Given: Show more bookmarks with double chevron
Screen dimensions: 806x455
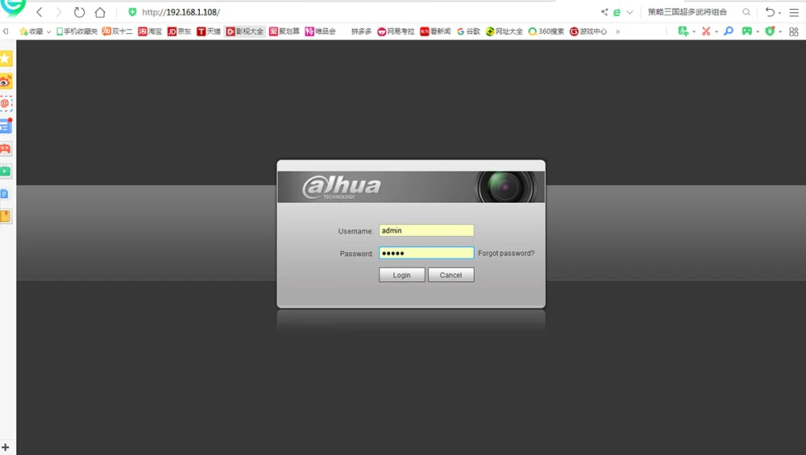Looking at the screenshot, I should [x=618, y=32].
